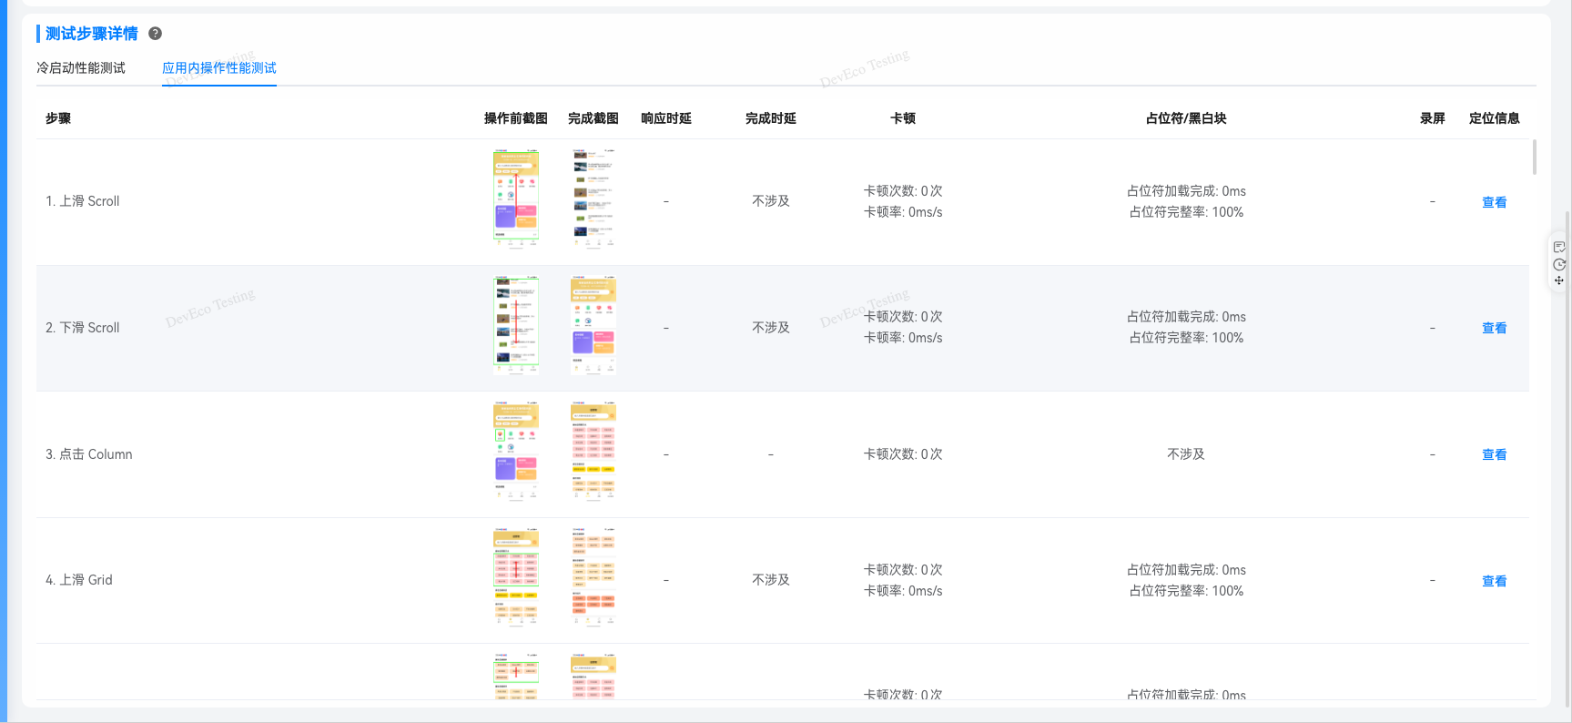The width and height of the screenshot is (1572, 723).
Task: Click 查看 in the 上滑 Grid row
Action: [x=1494, y=581]
